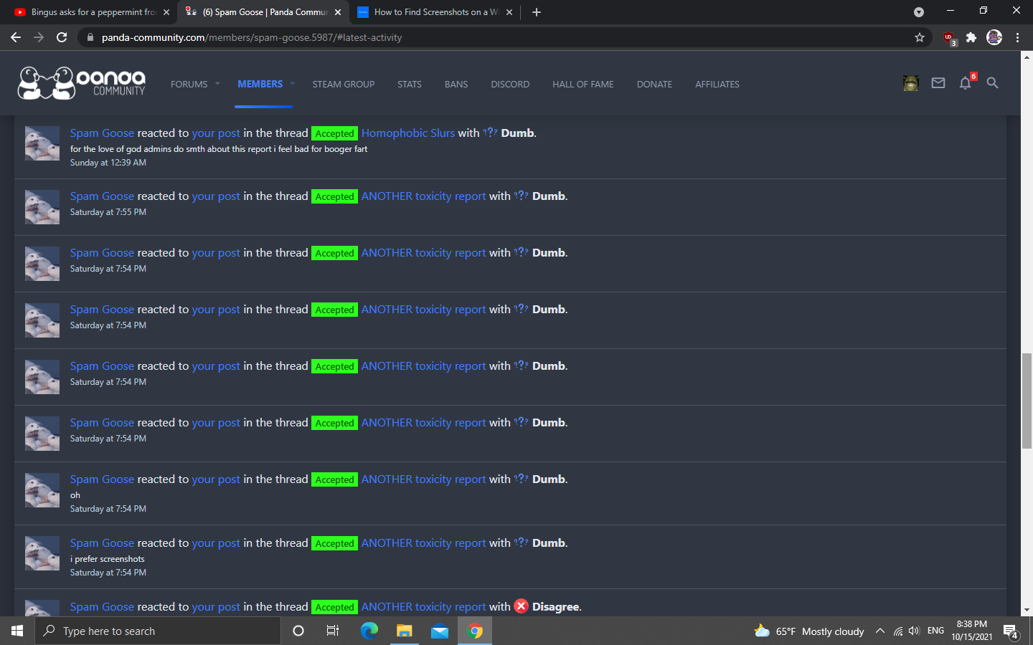The image size is (1033, 645).
Task: Open Microsoft Edge from the taskbar
Action: pos(369,631)
